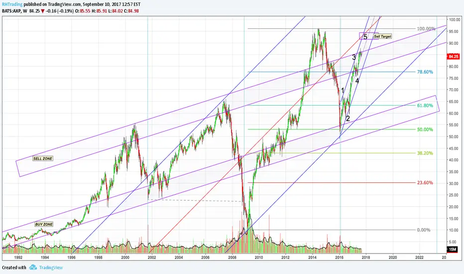Click the 100.00% Fibonacci label

click(x=426, y=29)
